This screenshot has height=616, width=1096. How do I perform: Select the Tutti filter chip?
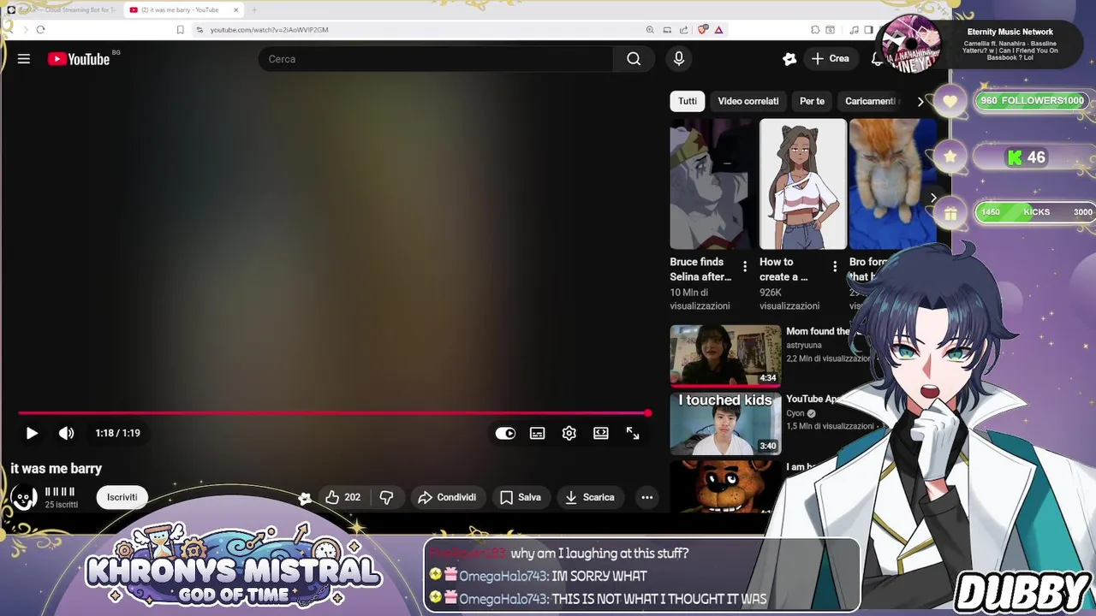(688, 101)
